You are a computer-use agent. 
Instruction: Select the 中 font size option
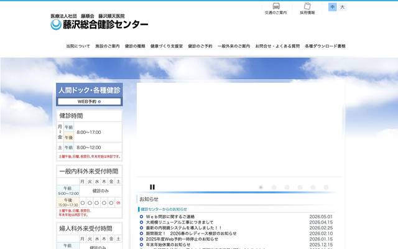pos(332,7)
